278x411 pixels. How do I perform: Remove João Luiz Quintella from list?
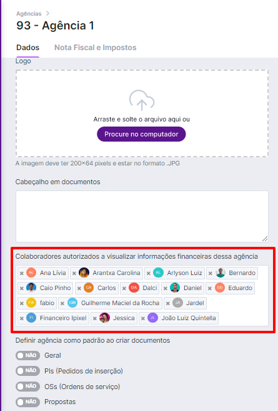tap(143, 318)
